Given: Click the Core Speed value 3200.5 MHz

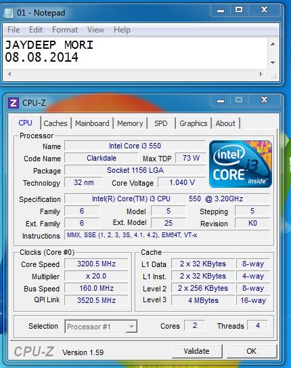Looking at the screenshot, I should tap(96, 264).
